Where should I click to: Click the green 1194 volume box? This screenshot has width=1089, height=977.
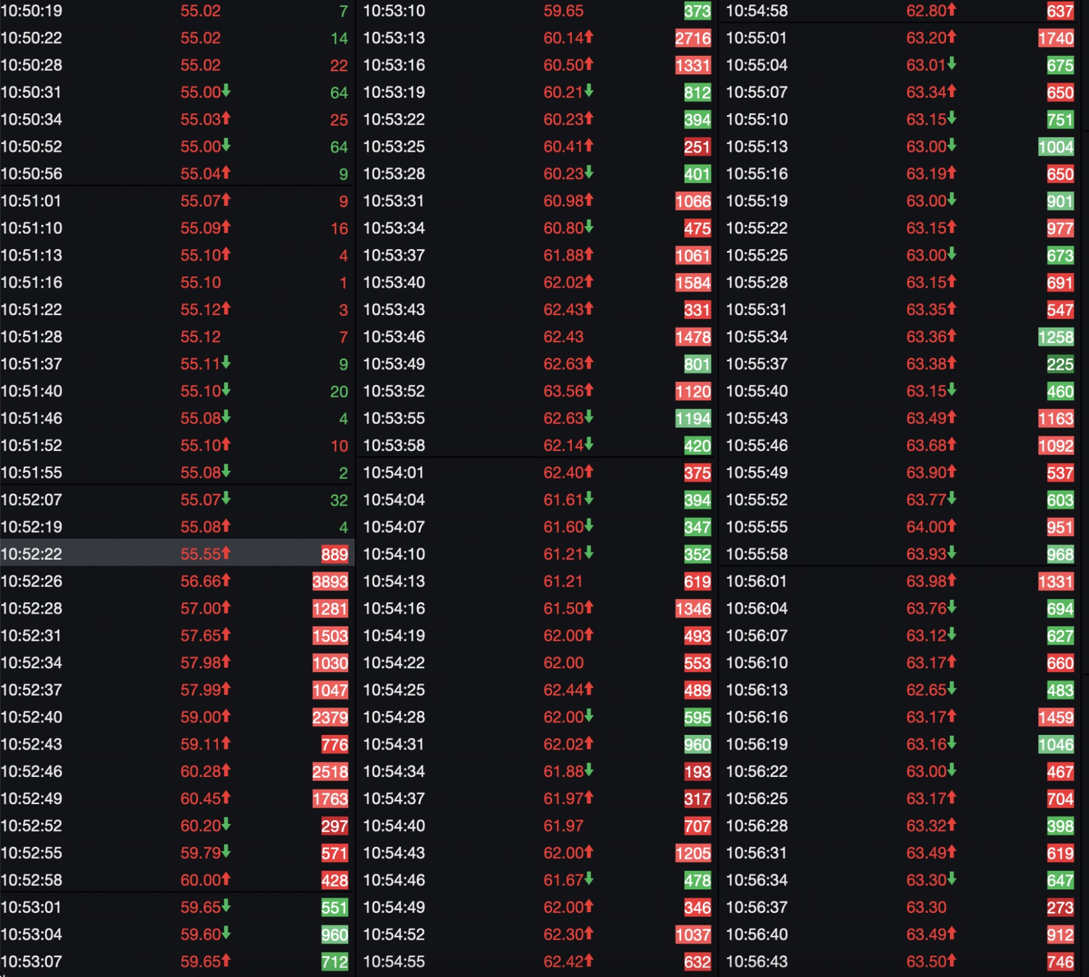point(693,418)
